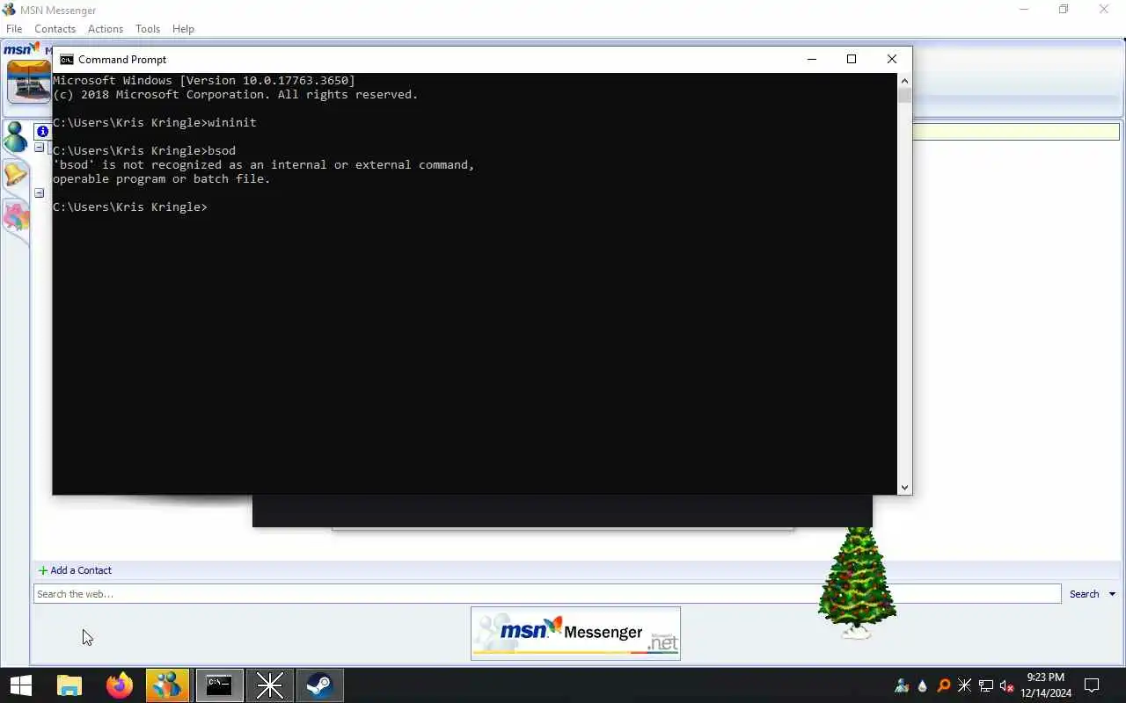Click the Command Prompt scrollbar up arrow
The image size is (1126, 703).
(x=904, y=81)
